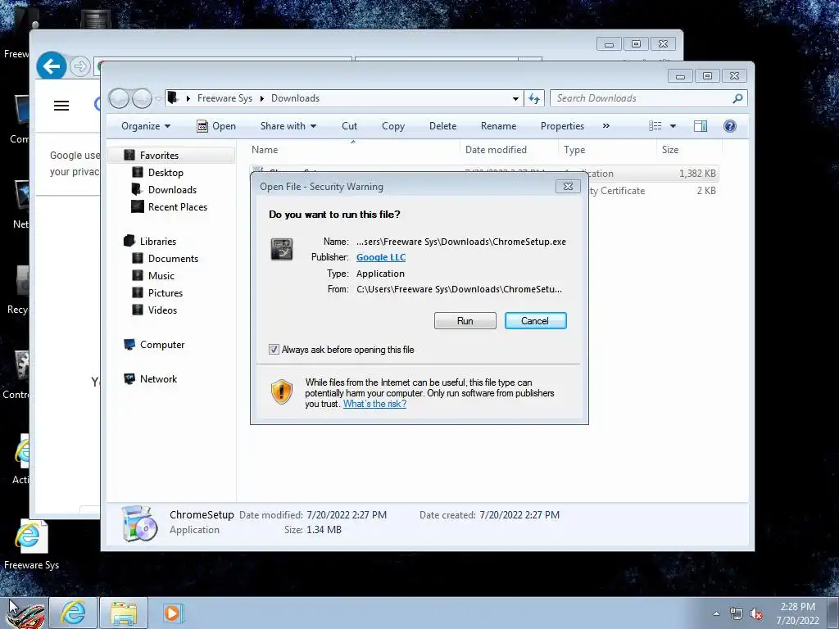This screenshot has width=839, height=629.
Task: Open the Organize menu
Action: [146, 126]
